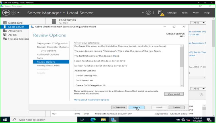Open the Action Center notifications icon
216x123 pixels.
tap(209, 120)
